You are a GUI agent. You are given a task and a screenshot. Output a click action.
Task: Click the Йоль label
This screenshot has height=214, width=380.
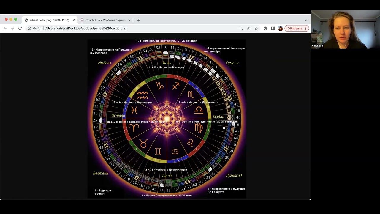167,63
